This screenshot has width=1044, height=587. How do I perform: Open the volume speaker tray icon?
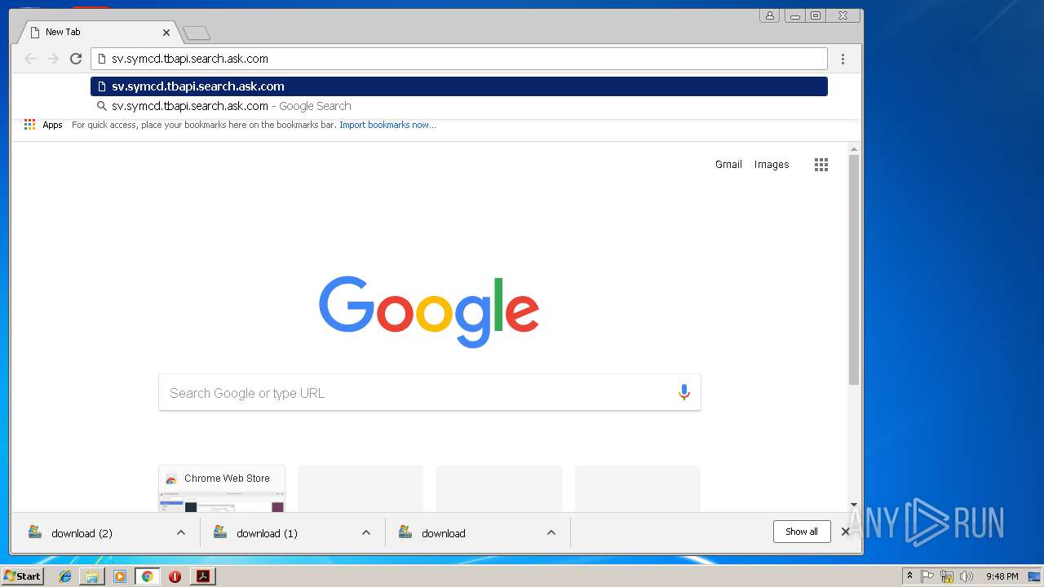(967, 576)
